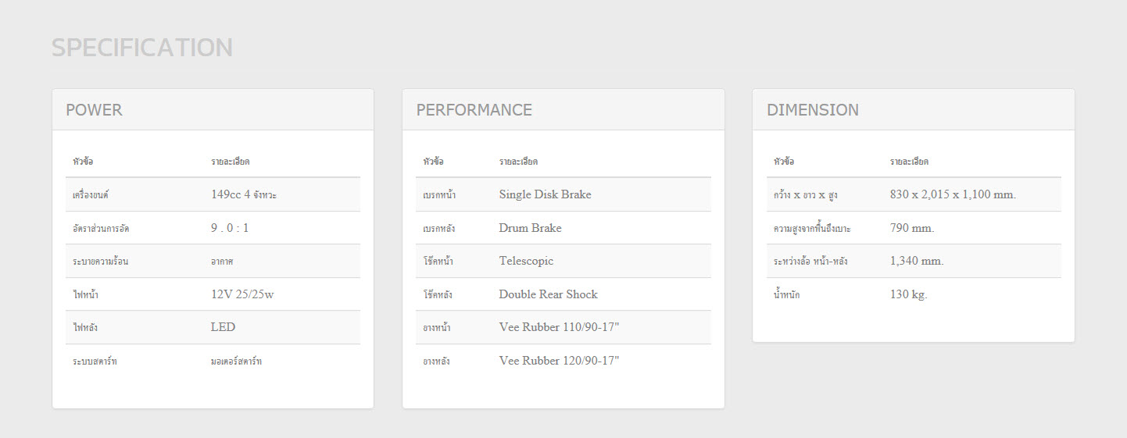Click the SPECIFICATION section heading
Viewport: 1127px width, 438px height.
click(142, 48)
